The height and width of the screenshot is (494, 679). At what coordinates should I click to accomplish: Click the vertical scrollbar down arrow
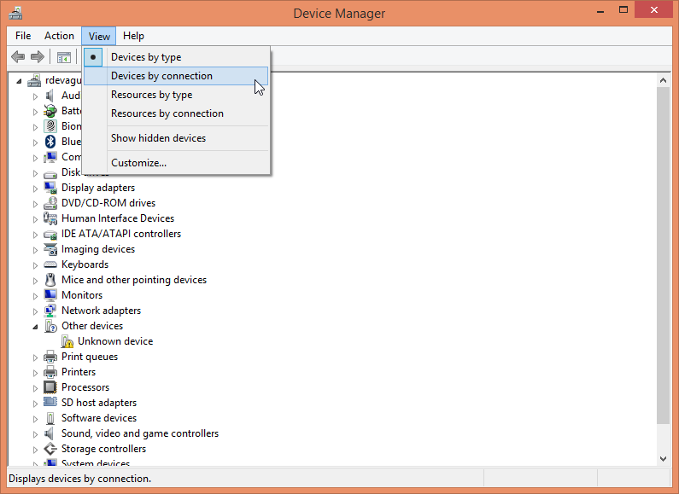click(x=664, y=458)
